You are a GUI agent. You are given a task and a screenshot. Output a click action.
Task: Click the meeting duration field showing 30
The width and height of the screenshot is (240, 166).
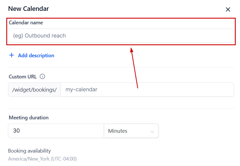pyautogui.click(x=56, y=131)
